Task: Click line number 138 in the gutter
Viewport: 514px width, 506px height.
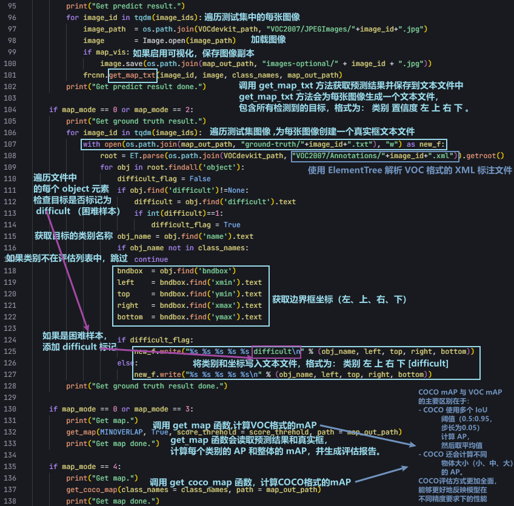Action: click(10, 501)
